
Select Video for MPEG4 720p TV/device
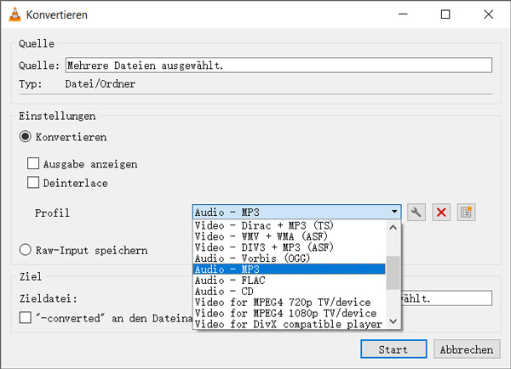[x=290, y=303]
